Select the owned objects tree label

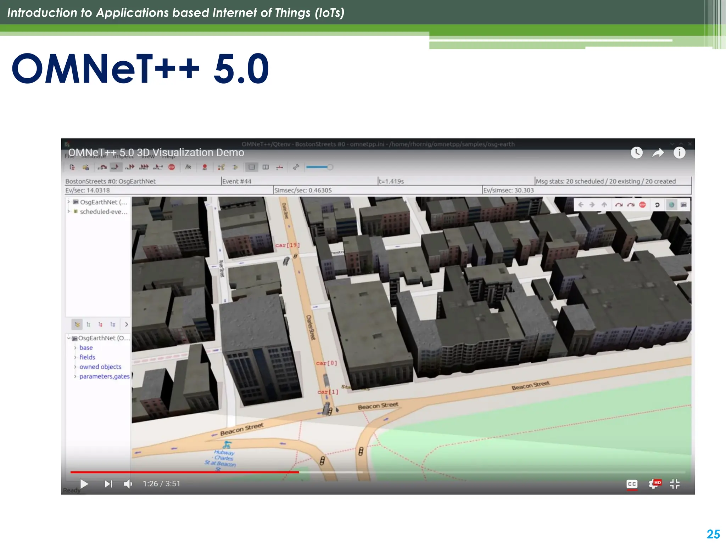(100, 367)
